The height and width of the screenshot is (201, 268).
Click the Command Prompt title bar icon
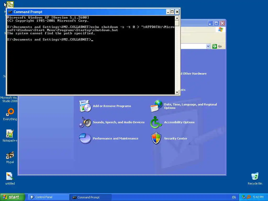tap(10, 12)
